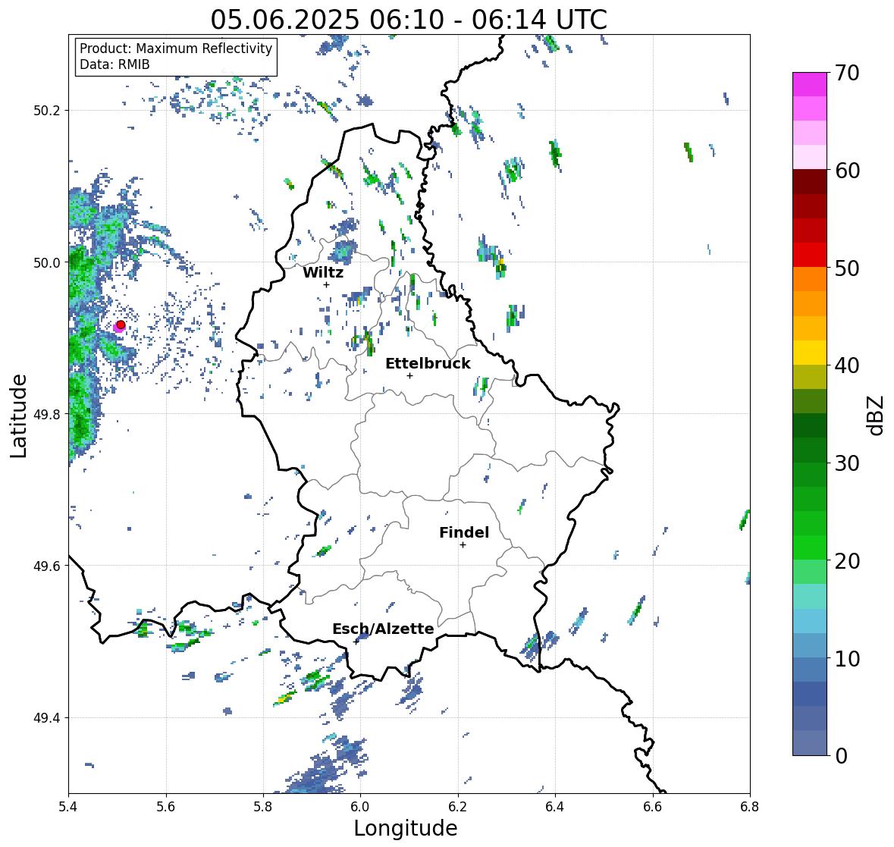Click the 20 dBZ colorbar tick label
The image size is (894, 847).
coord(847,561)
